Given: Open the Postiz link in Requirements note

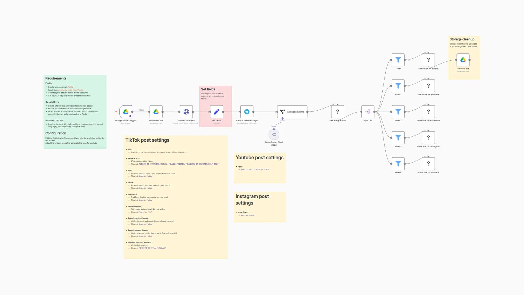Looking at the screenshot, I should point(70,87).
